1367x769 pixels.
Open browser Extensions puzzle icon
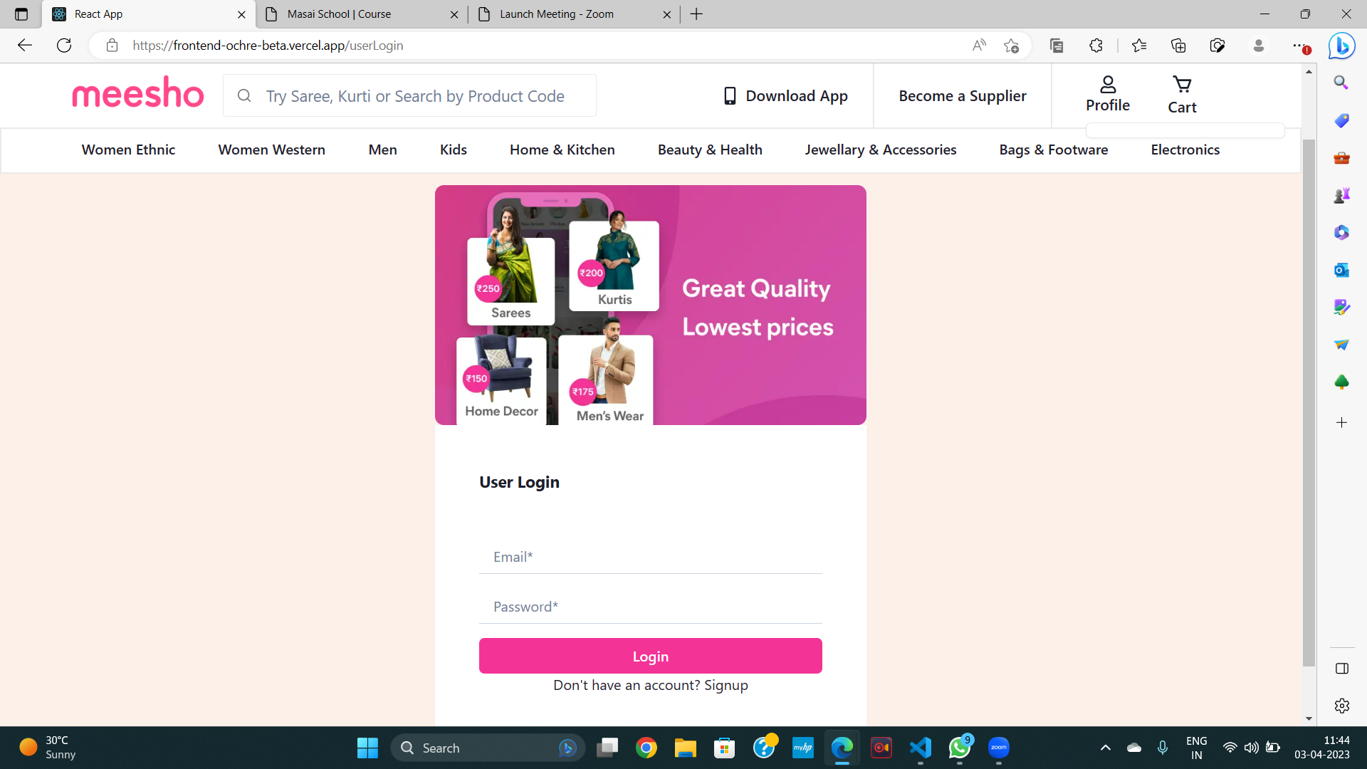point(1096,46)
